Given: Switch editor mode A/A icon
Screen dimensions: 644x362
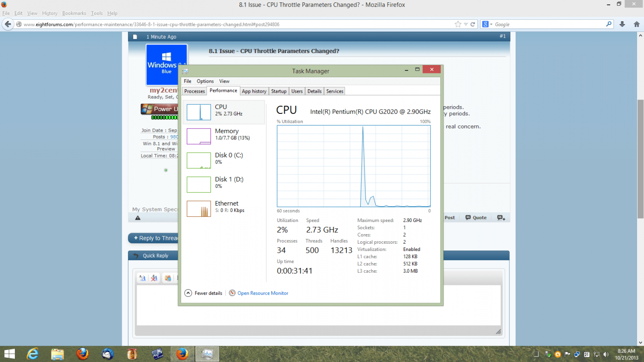Looking at the screenshot, I should coord(142,278).
